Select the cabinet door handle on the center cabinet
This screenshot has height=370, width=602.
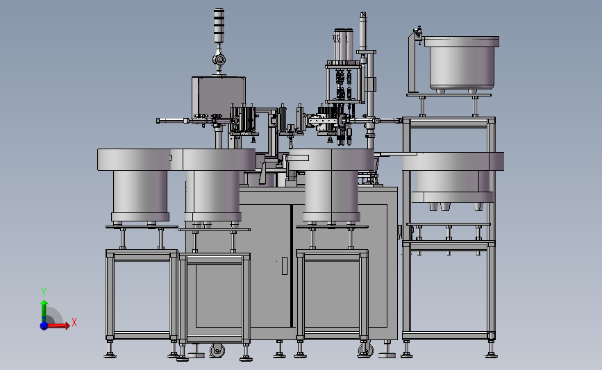285,266
